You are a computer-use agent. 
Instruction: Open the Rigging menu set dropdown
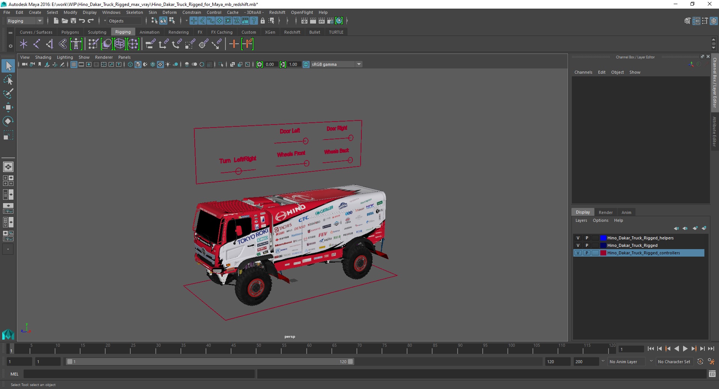[25, 21]
